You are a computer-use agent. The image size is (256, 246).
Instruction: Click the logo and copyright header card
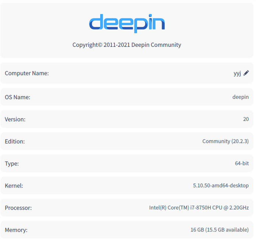(127, 30)
